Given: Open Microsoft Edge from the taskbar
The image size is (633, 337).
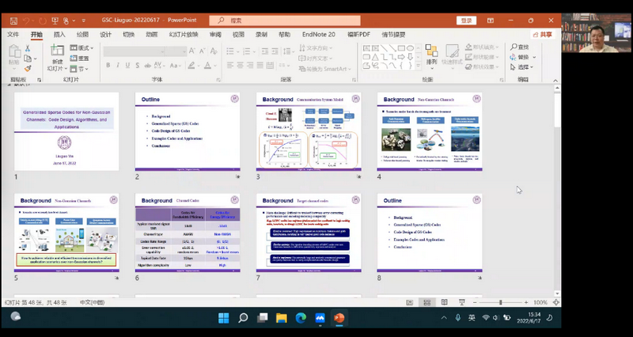Looking at the screenshot, I should tap(301, 318).
